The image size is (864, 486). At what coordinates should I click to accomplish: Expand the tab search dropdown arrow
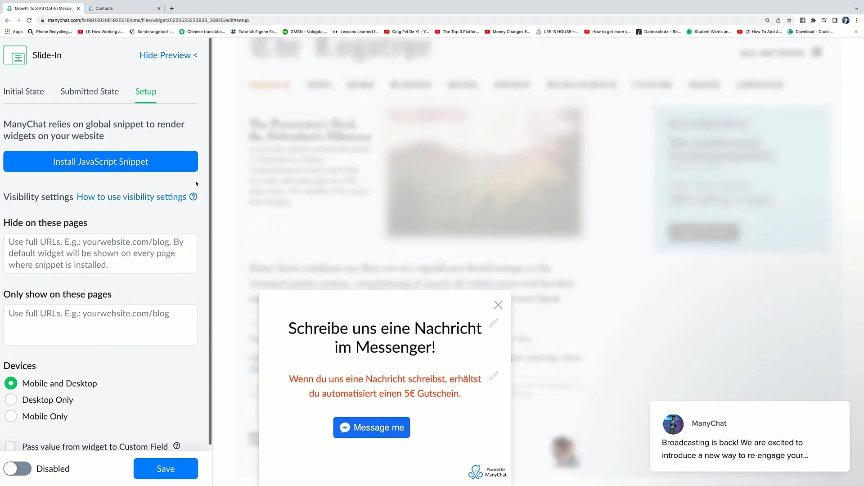click(x=856, y=8)
